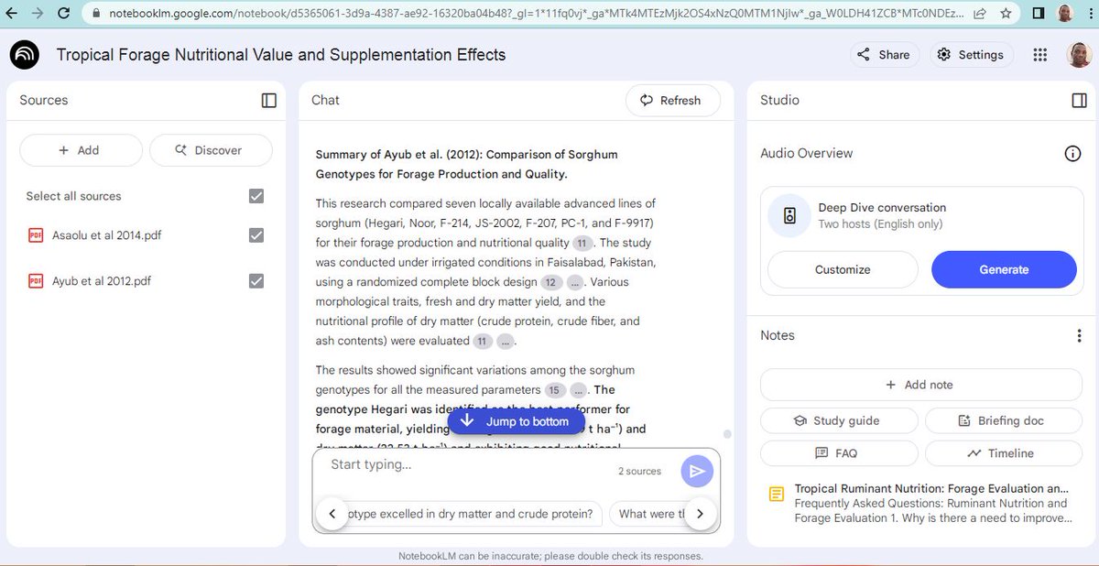The width and height of the screenshot is (1099, 566).
Task: Expand more citations after 'were evaluated 11'
Action: pos(506,342)
